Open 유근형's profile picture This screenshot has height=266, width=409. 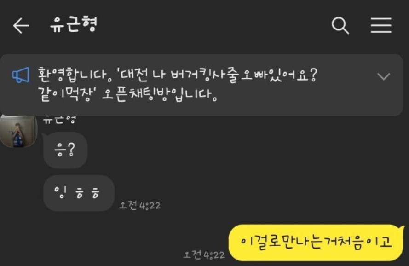(x=18, y=131)
